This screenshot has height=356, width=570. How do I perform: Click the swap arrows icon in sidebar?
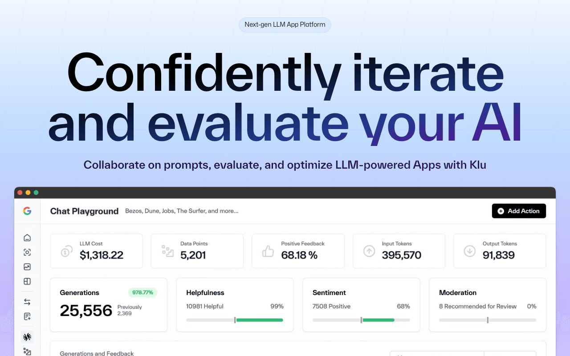pyautogui.click(x=27, y=302)
